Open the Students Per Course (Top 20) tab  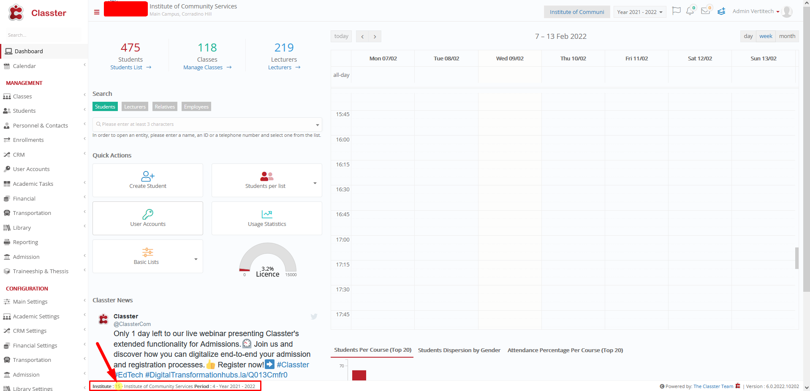[x=372, y=350]
